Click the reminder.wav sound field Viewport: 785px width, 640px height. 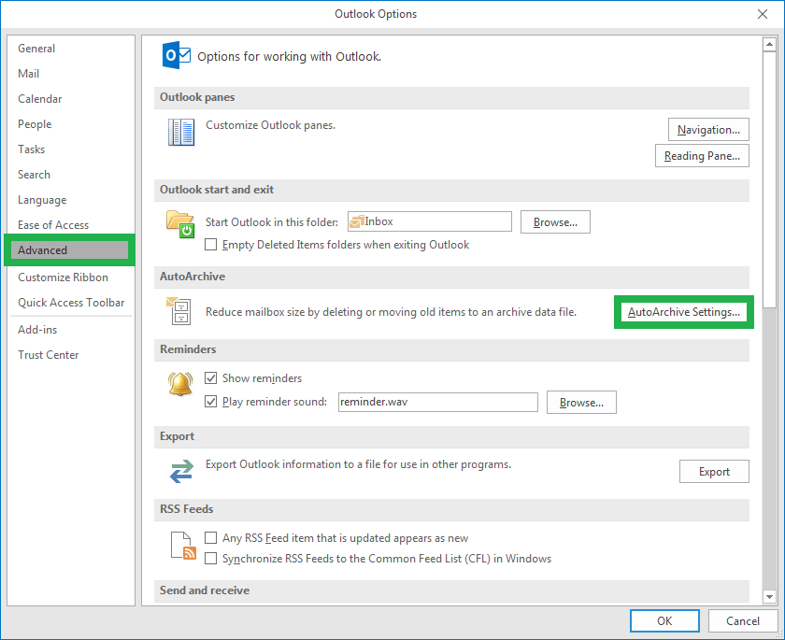pos(438,402)
